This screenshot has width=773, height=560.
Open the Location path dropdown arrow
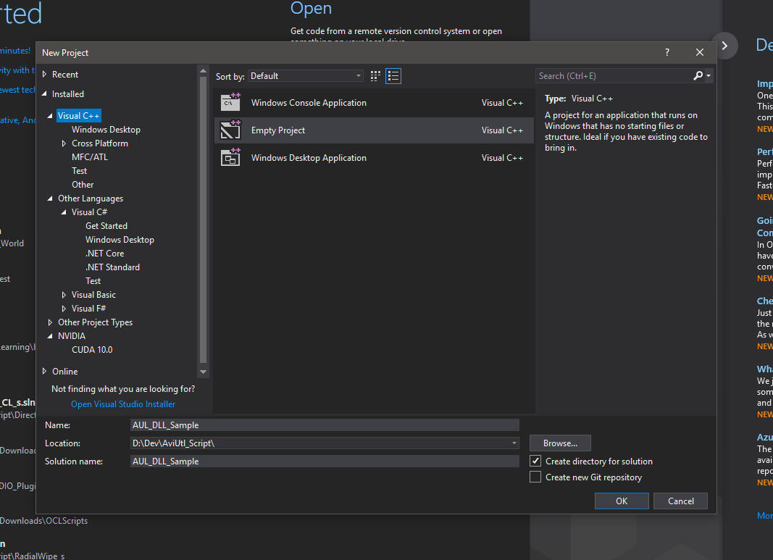coord(514,443)
